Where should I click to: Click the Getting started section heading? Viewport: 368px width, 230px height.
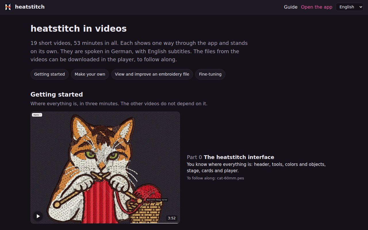[57, 94]
